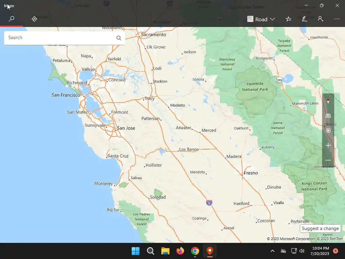This screenshot has height=259, width=345.
Task: Zoom out with the minus button
Action: pyautogui.click(x=328, y=160)
